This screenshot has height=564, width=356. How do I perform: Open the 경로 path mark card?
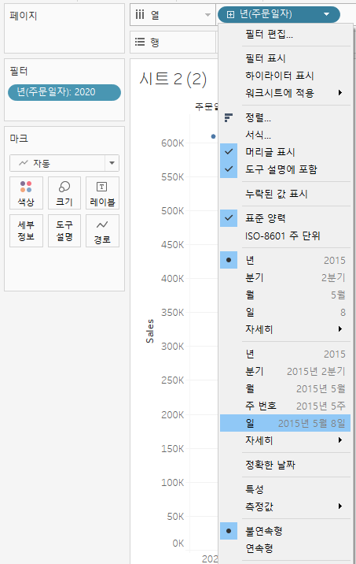(102, 231)
